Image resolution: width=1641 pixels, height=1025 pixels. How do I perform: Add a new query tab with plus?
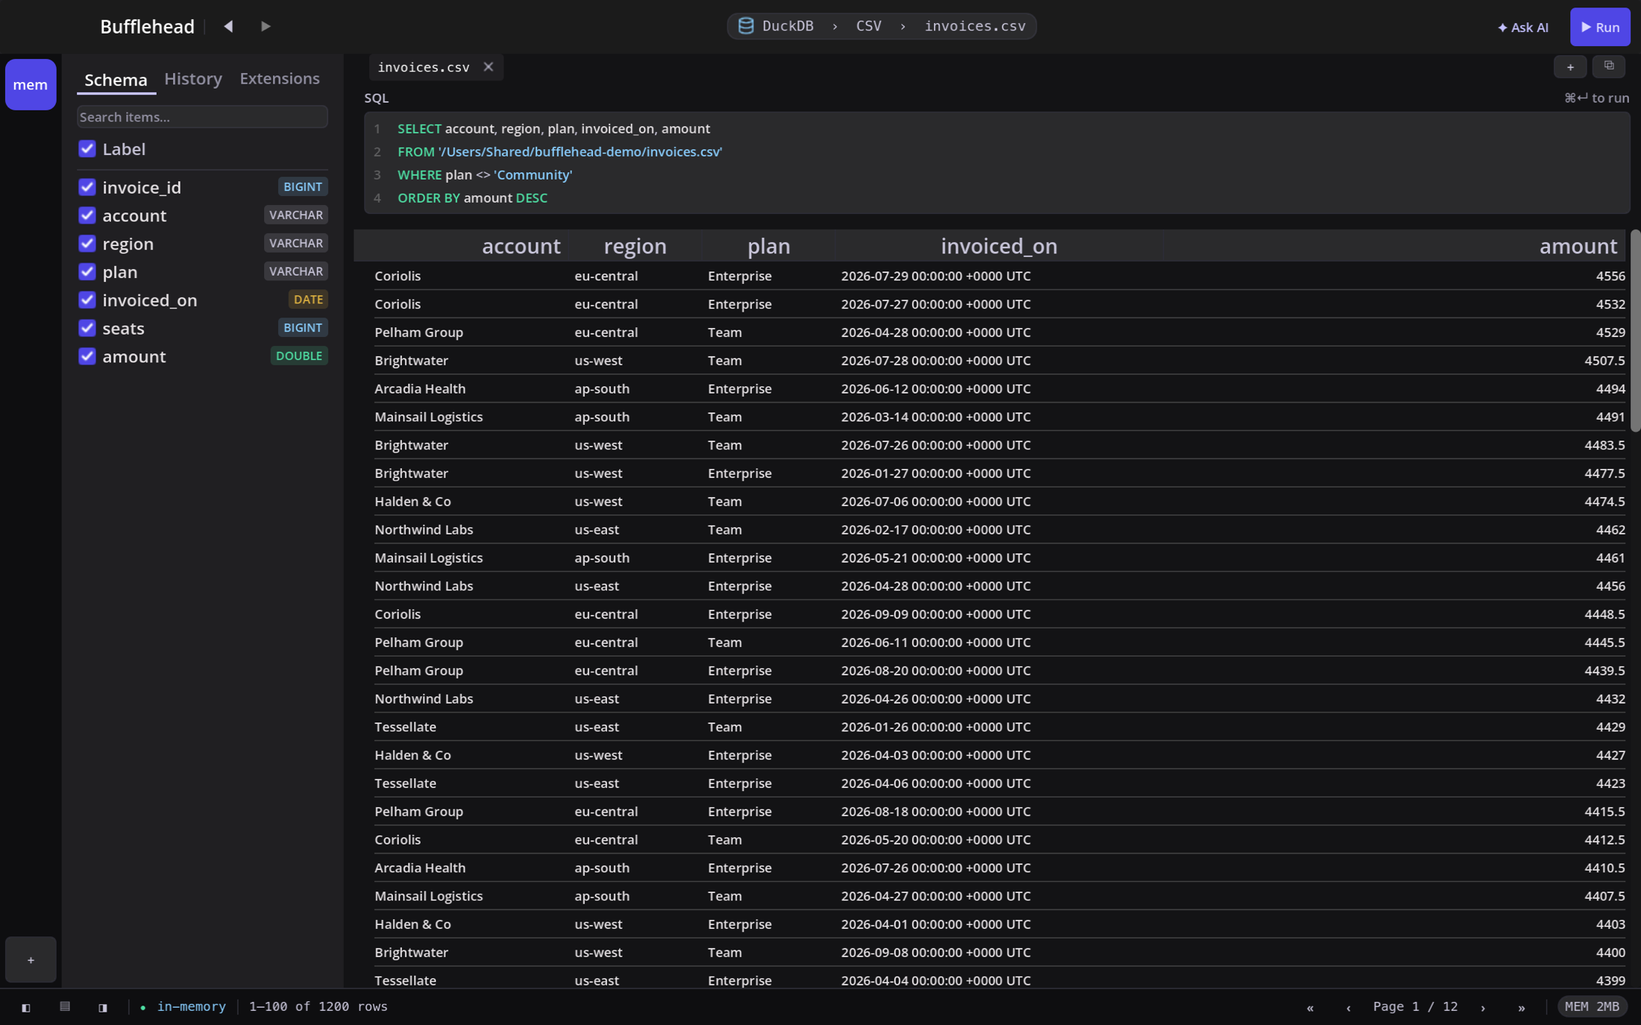point(1570,67)
